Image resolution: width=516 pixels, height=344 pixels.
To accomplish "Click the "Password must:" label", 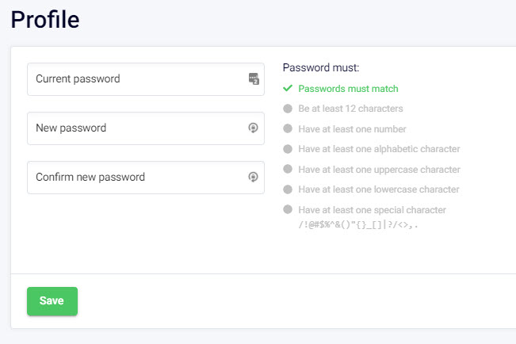I will (x=321, y=68).
